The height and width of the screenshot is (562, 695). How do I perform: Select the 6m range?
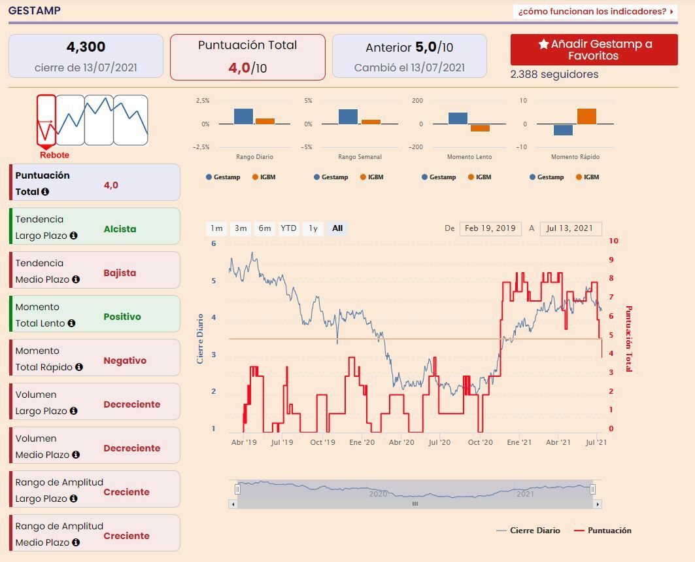tap(265, 228)
